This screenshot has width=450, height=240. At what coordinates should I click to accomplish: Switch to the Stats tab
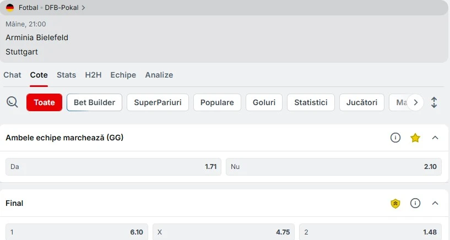[66, 75]
